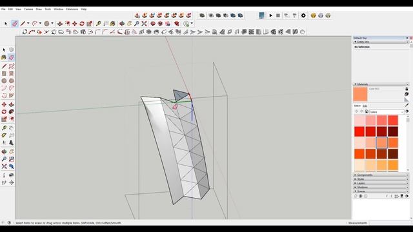Open the Help menu
The height and width of the screenshot is (232, 413).
[x=84, y=9]
